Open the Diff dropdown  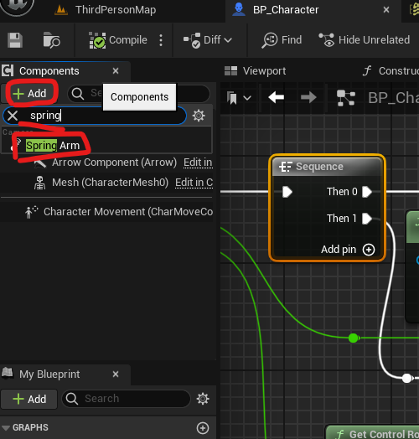tap(208, 40)
